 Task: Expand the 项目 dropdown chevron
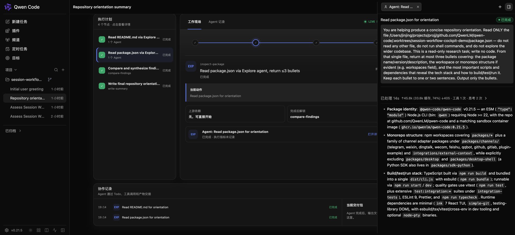pos(16,70)
